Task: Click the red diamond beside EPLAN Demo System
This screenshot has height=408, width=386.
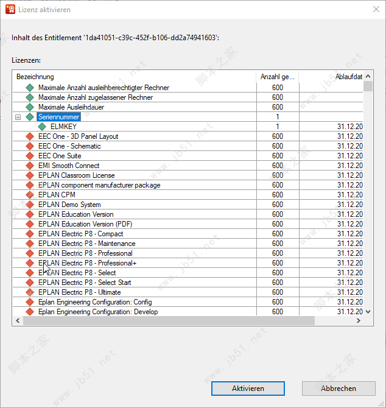Action: (x=30, y=205)
